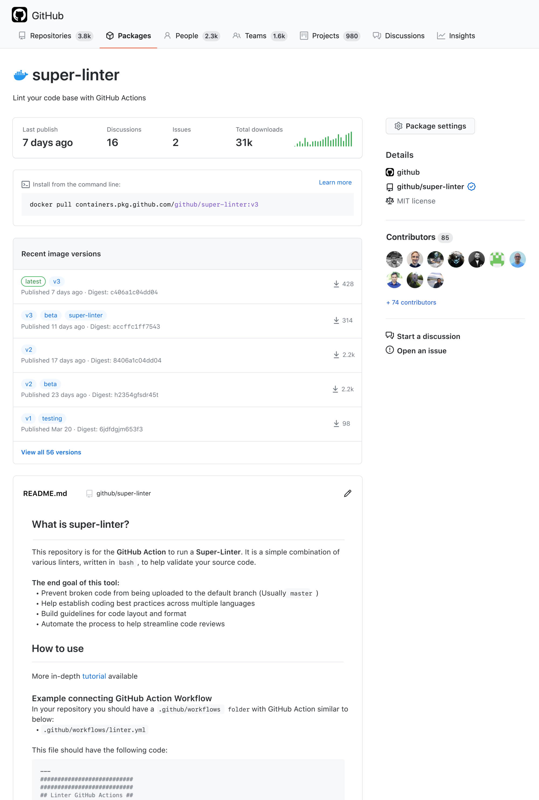The height and width of the screenshot is (800, 539).
Task: Click the pencil icon to edit README.md
Action: tap(348, 493)
